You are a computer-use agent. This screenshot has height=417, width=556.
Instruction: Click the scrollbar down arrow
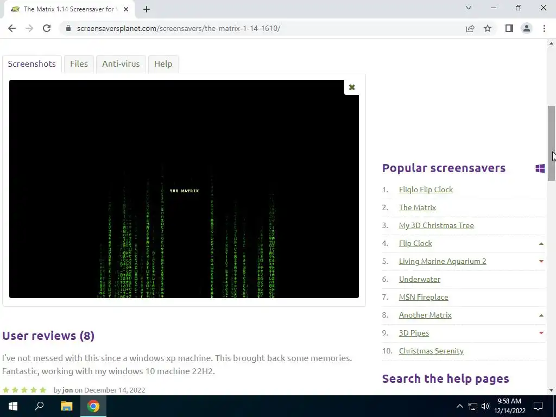(x=552, y=390)
